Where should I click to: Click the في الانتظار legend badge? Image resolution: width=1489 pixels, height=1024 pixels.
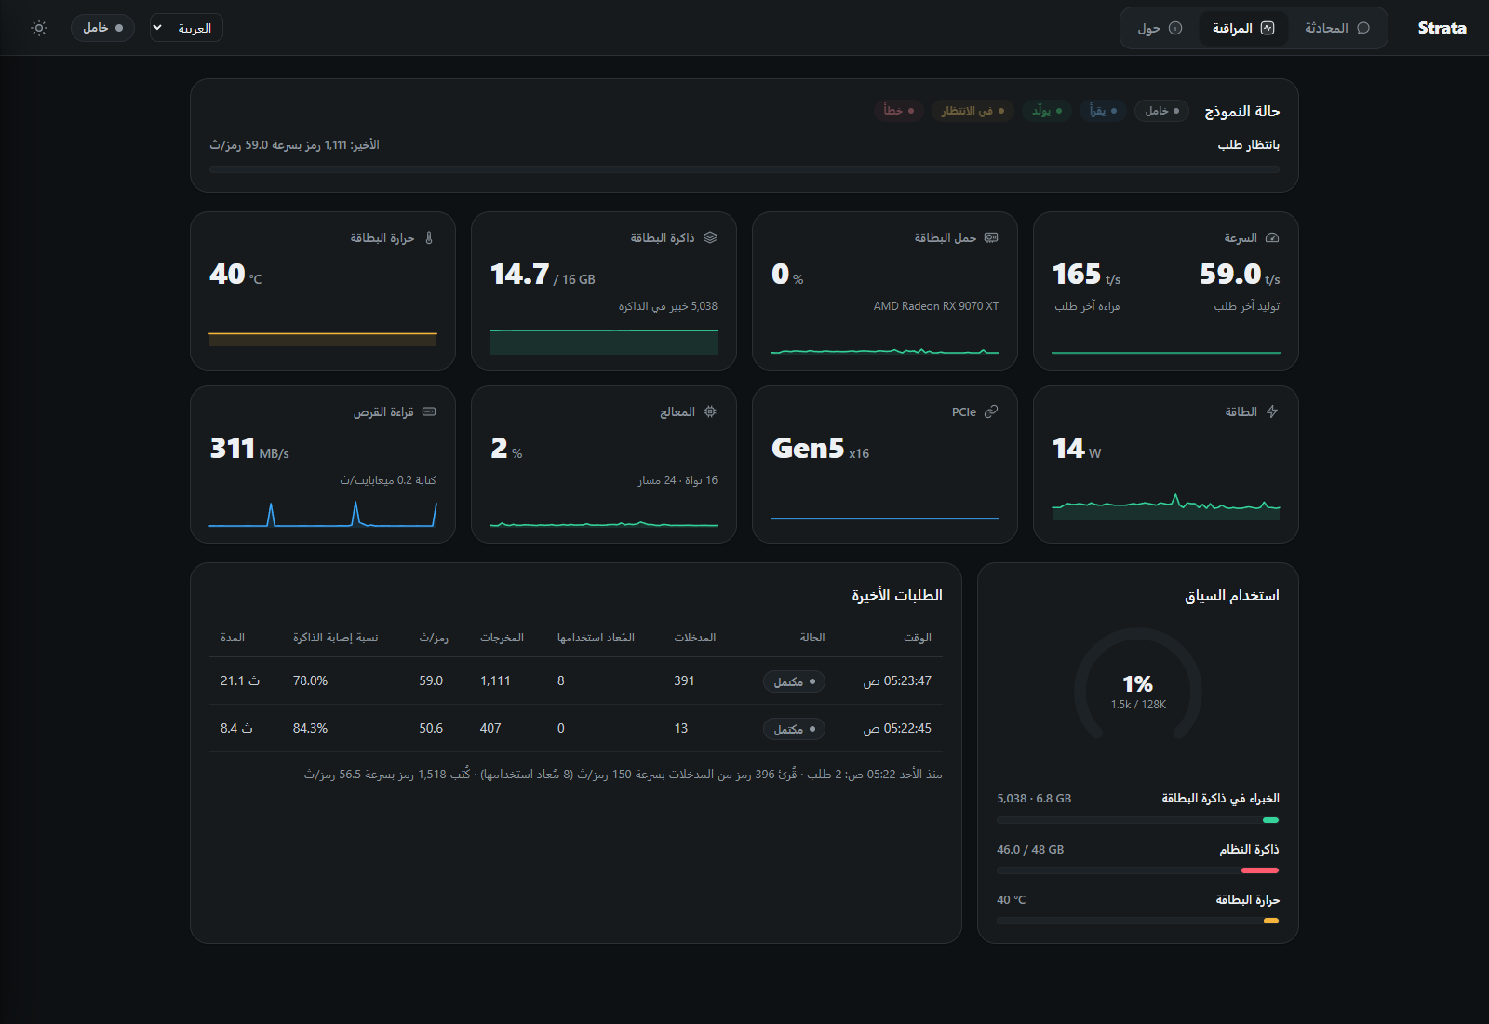click(973, 111)
